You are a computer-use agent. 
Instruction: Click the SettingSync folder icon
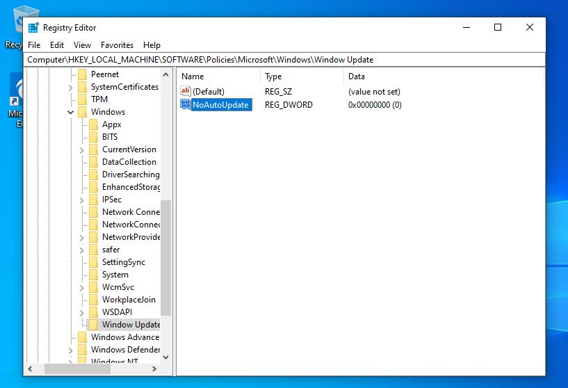click(93, 262)
